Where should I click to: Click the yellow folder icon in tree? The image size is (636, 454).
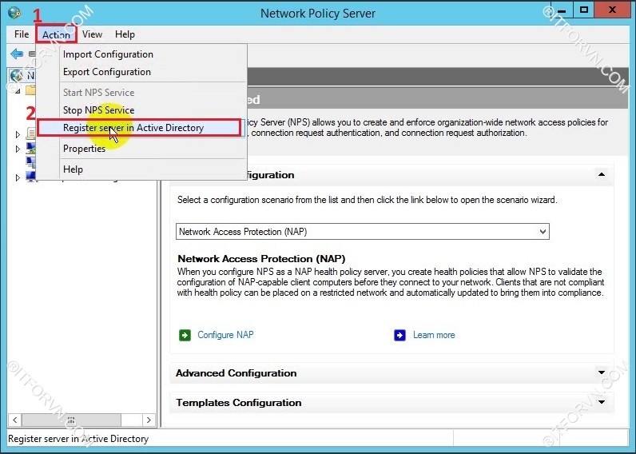pos(30,90)
